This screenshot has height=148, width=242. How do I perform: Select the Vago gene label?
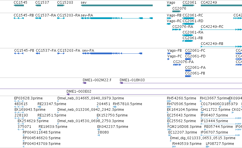171,3
